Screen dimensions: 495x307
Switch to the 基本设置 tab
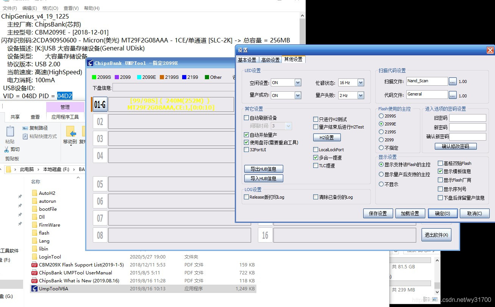pyautogui.click(x=247, y=60)
